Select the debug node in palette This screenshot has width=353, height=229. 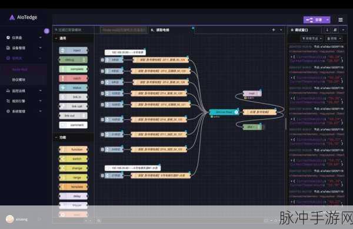74,59
